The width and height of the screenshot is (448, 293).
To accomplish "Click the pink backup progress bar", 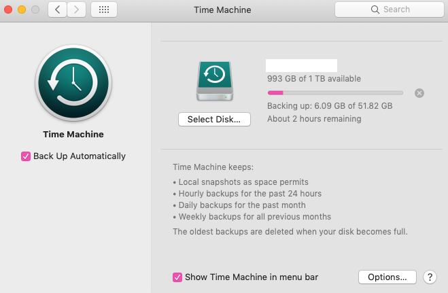I will pos(335,93).
